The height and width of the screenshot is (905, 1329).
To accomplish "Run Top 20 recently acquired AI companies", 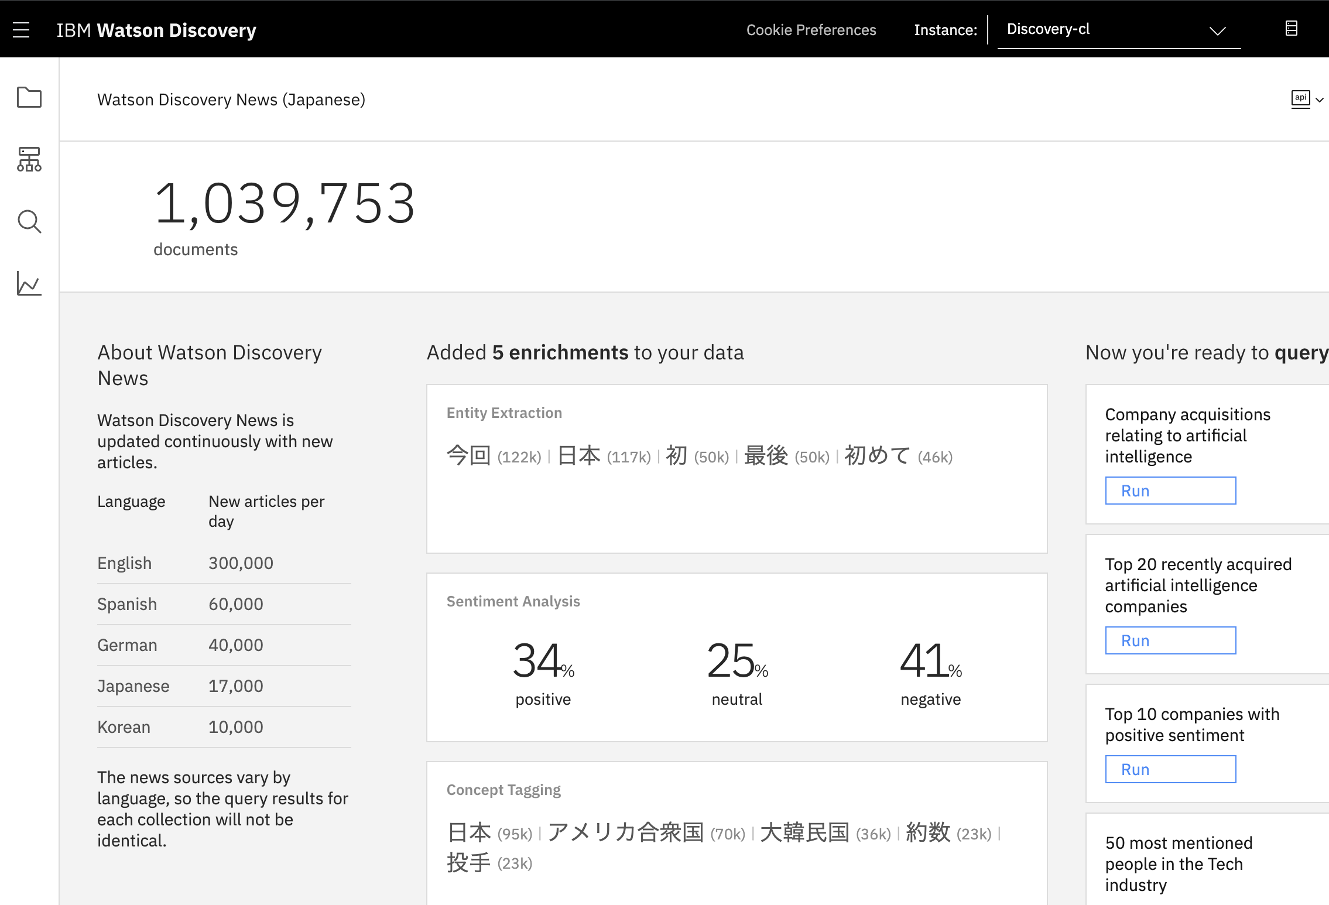I will (1170, 640).
